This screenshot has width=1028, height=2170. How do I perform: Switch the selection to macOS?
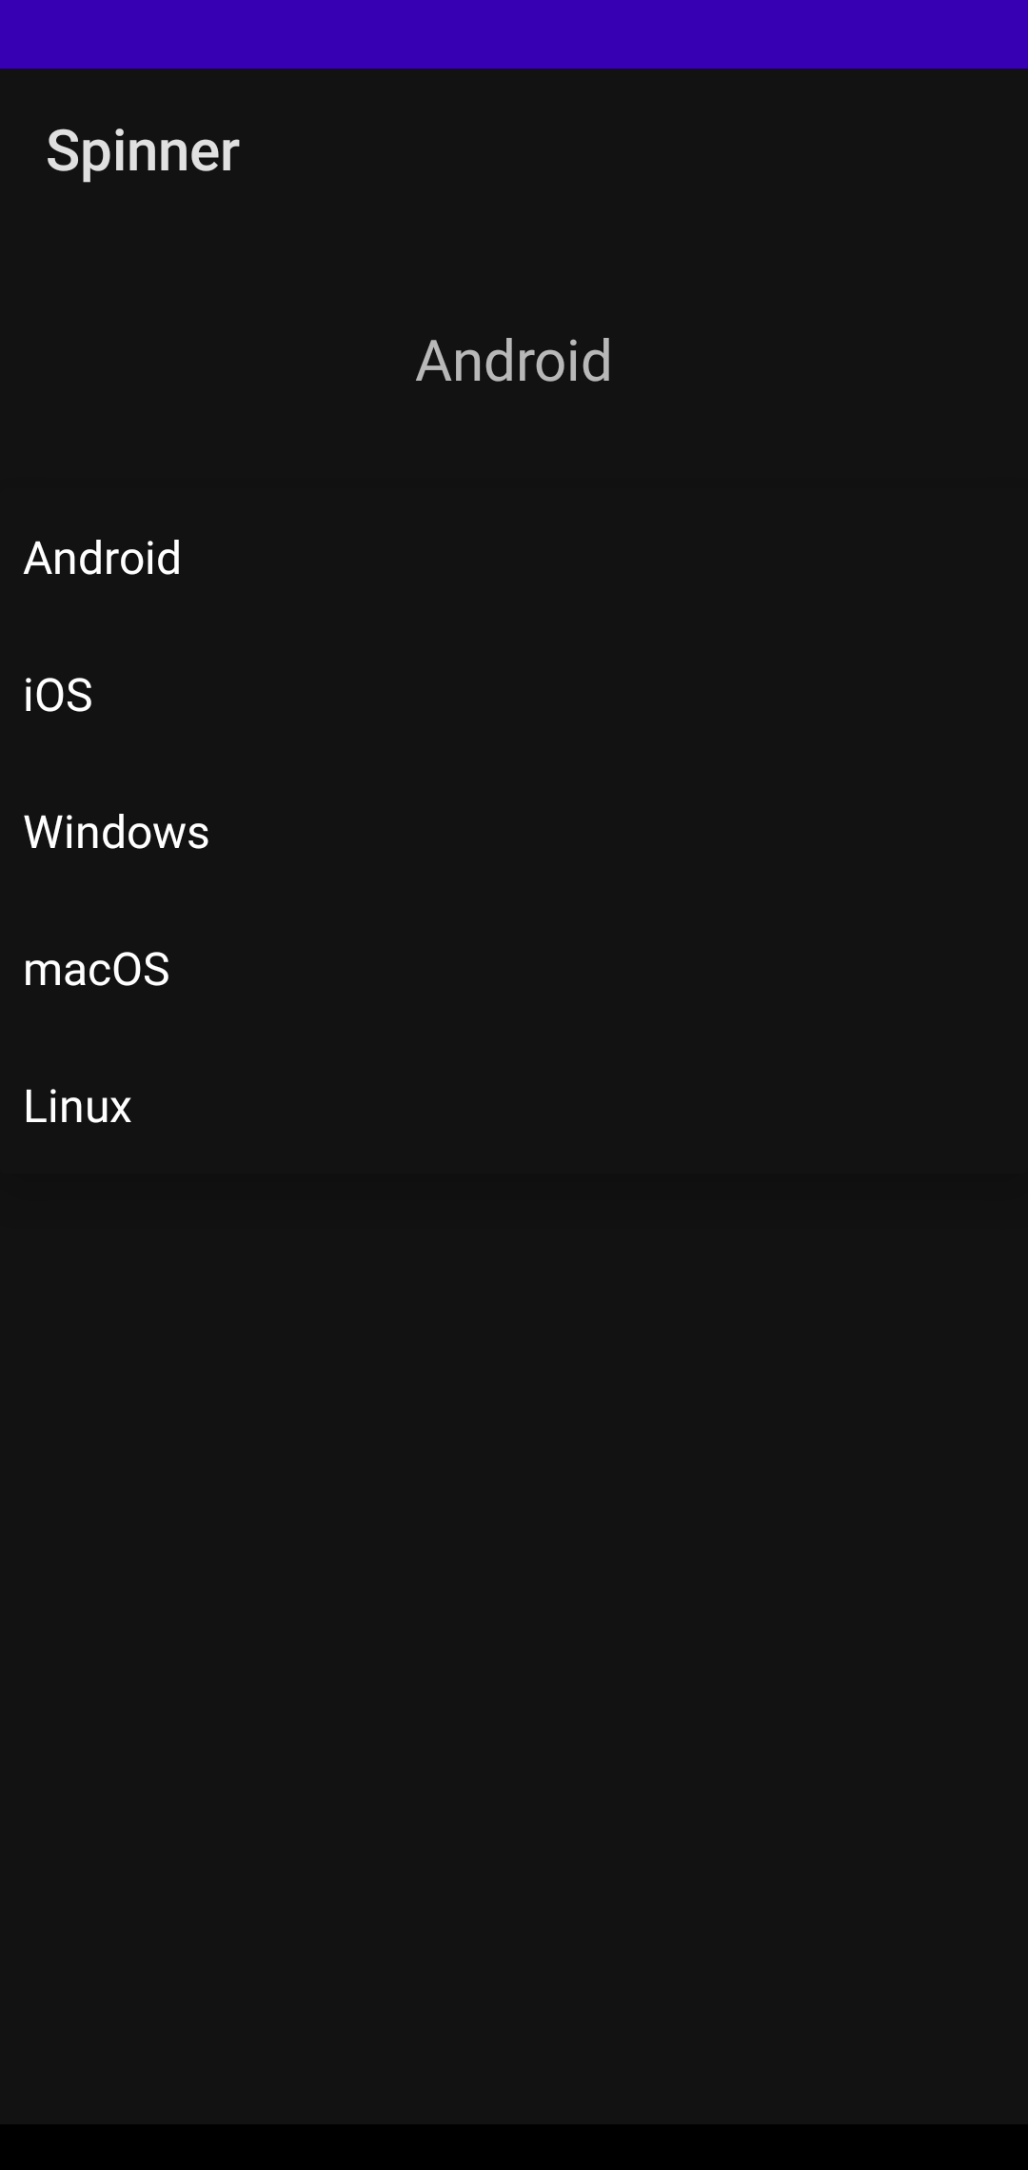pyautogui.click(x=514, y=969)
